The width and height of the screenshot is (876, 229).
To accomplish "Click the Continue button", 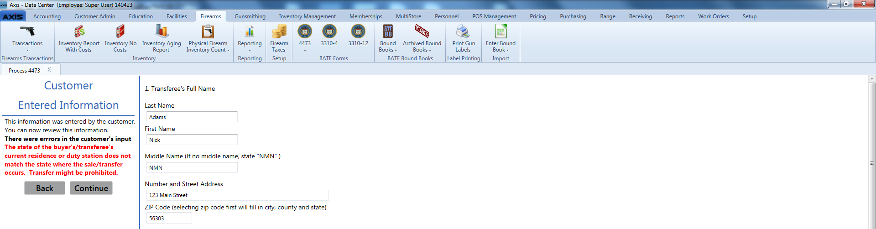I will (x=91, y=188).
